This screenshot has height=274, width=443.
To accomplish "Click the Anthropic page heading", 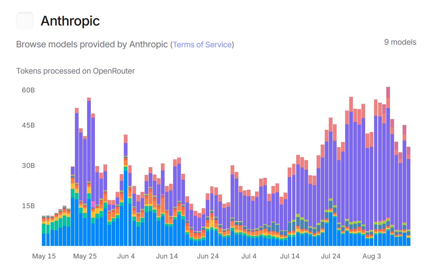I will [x=70, y=21].
